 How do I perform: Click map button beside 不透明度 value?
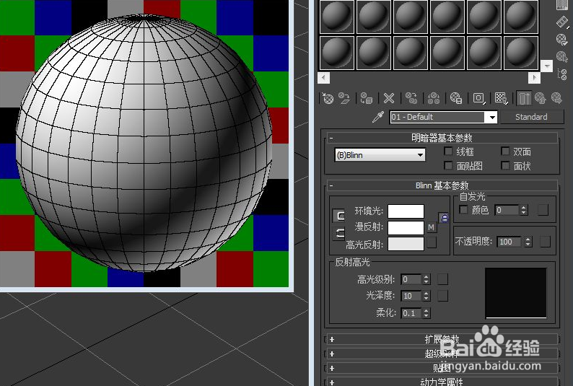tap(545, 242)
